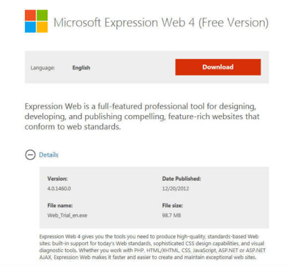
Task: Click the yellow square of Microsoft logo
Action: point(42,28)
